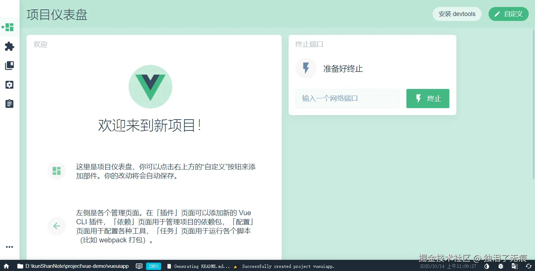Click the reset plugin API refresh icon
The height and width of the screenshot is (271, 535).
(x=529, y=266)
